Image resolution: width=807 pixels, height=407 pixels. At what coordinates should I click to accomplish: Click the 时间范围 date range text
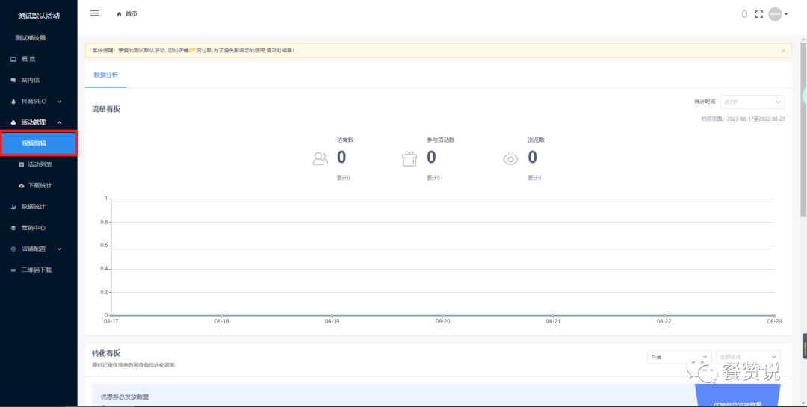coord(743,119)
